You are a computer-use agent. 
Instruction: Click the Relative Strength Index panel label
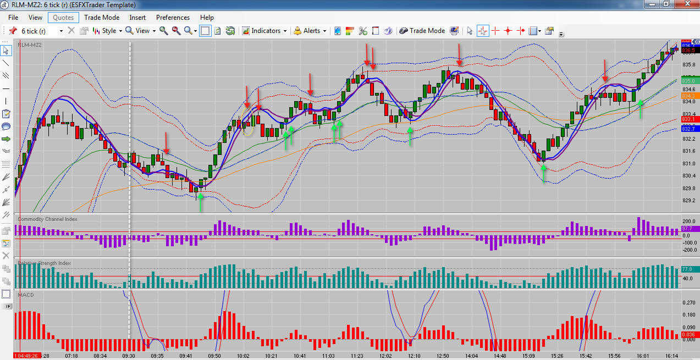pyautogui.click(x=44, y=263)
